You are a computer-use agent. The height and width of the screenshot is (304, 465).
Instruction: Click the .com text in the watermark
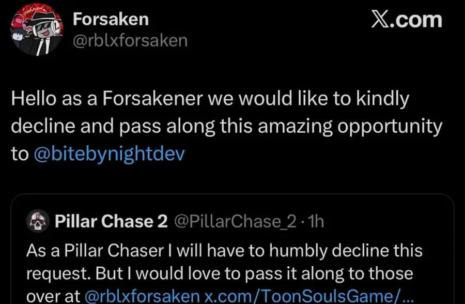(416, 20)
